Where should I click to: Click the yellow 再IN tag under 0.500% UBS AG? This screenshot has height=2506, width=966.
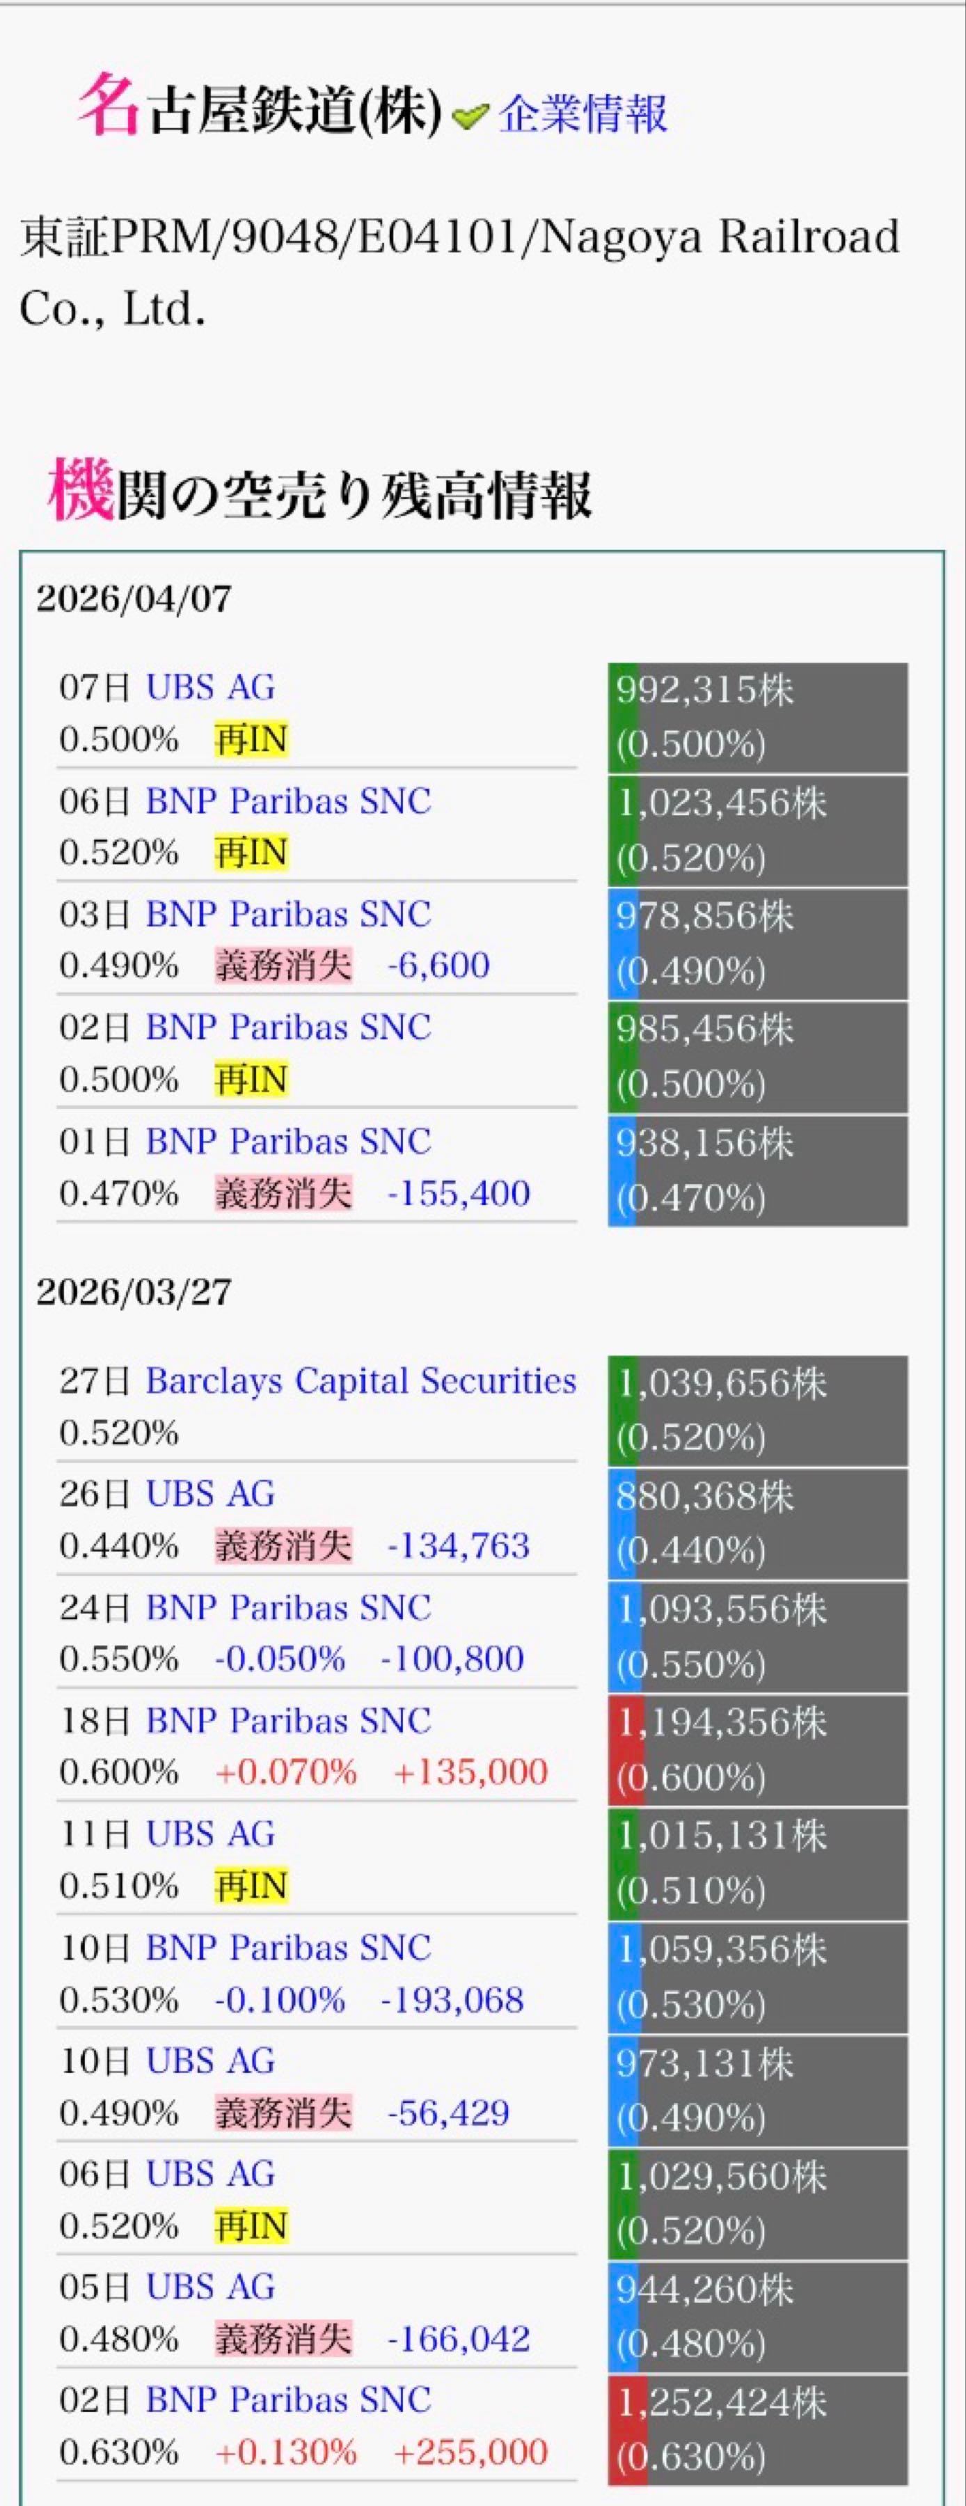252,741
